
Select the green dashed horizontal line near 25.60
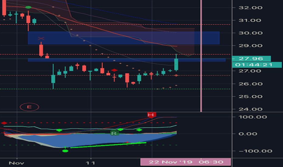[115, 89]
